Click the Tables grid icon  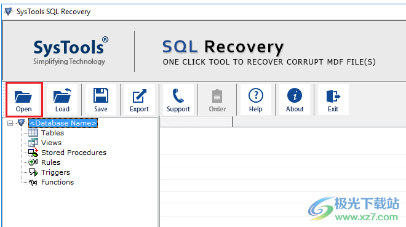click(33, 133)
